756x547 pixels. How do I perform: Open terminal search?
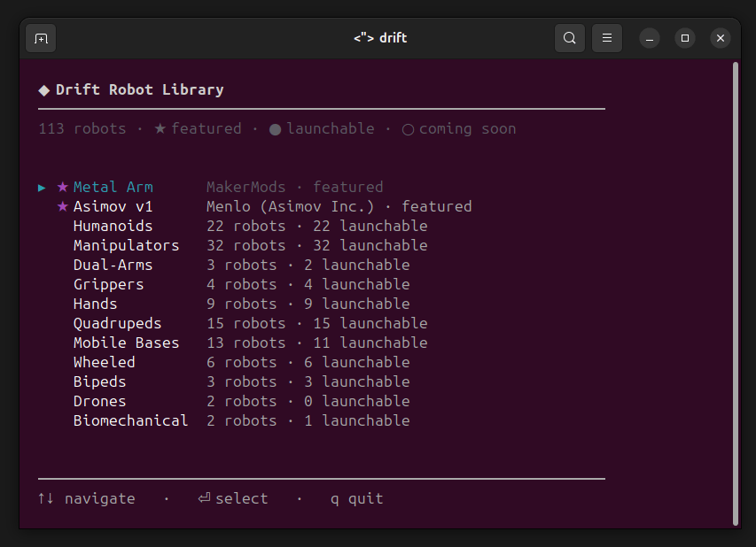tap(569, 38)
